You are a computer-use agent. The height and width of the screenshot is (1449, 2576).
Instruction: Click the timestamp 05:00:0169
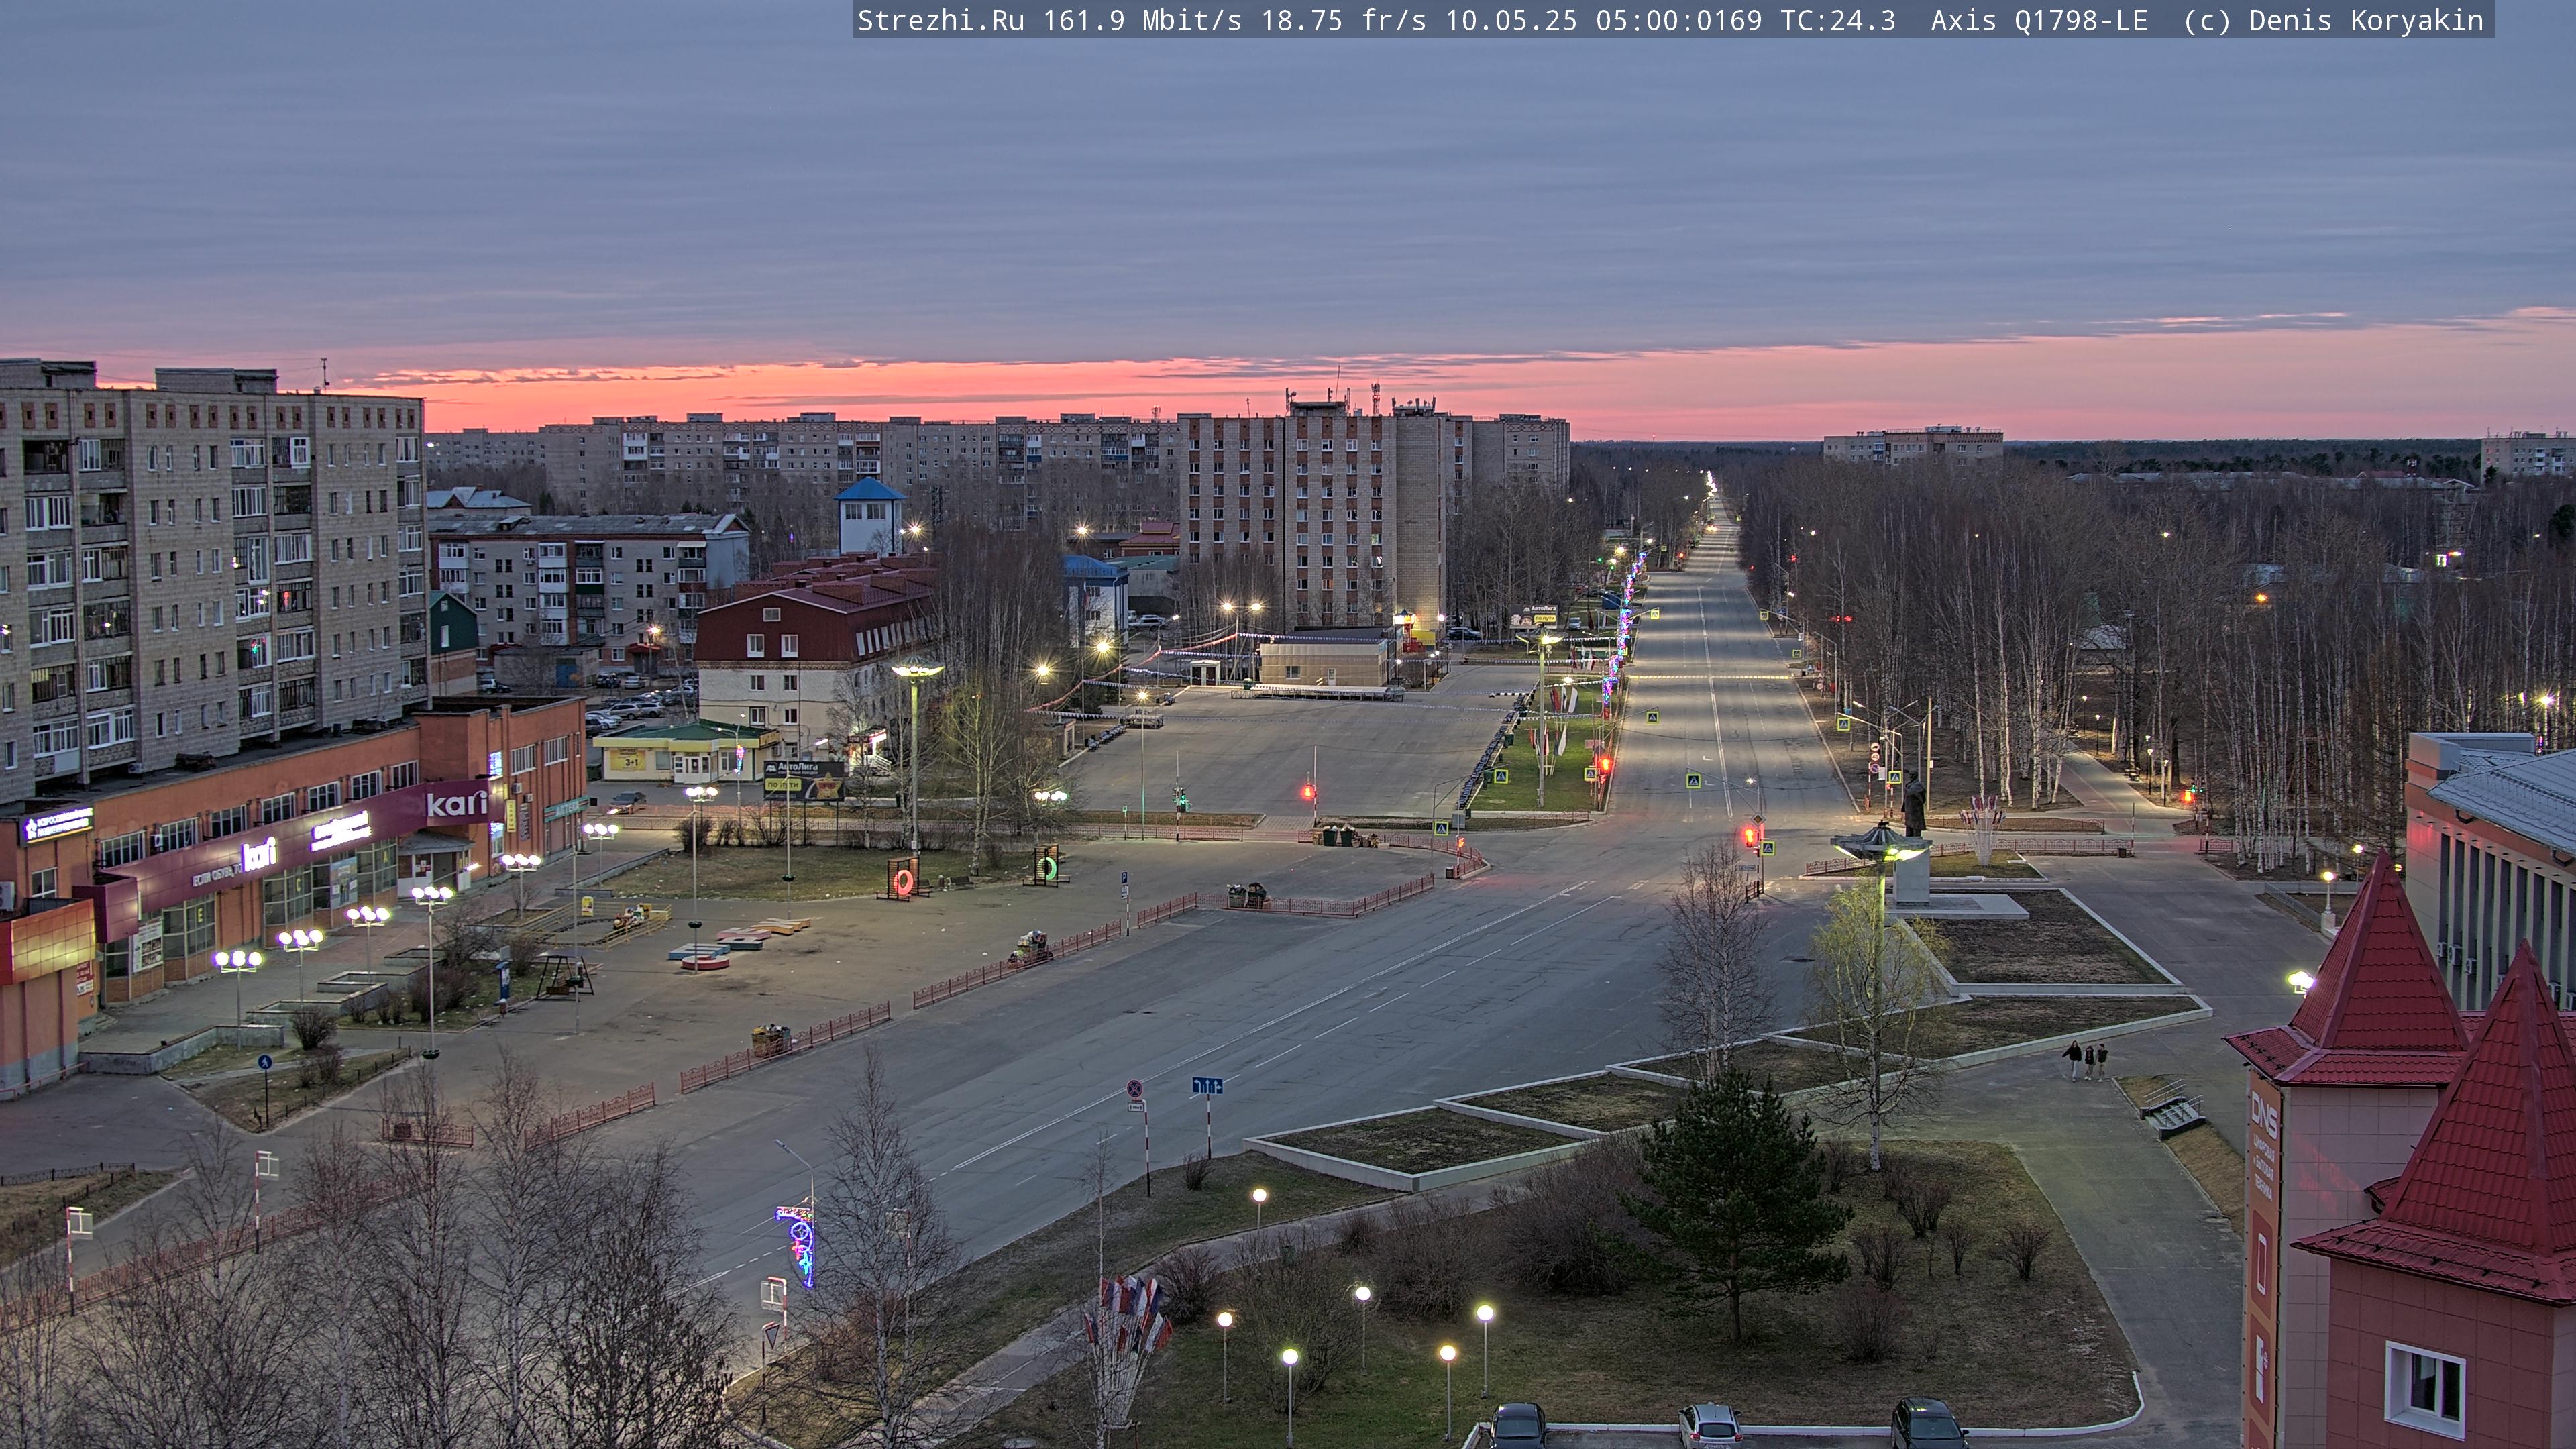click(1678, 21)
